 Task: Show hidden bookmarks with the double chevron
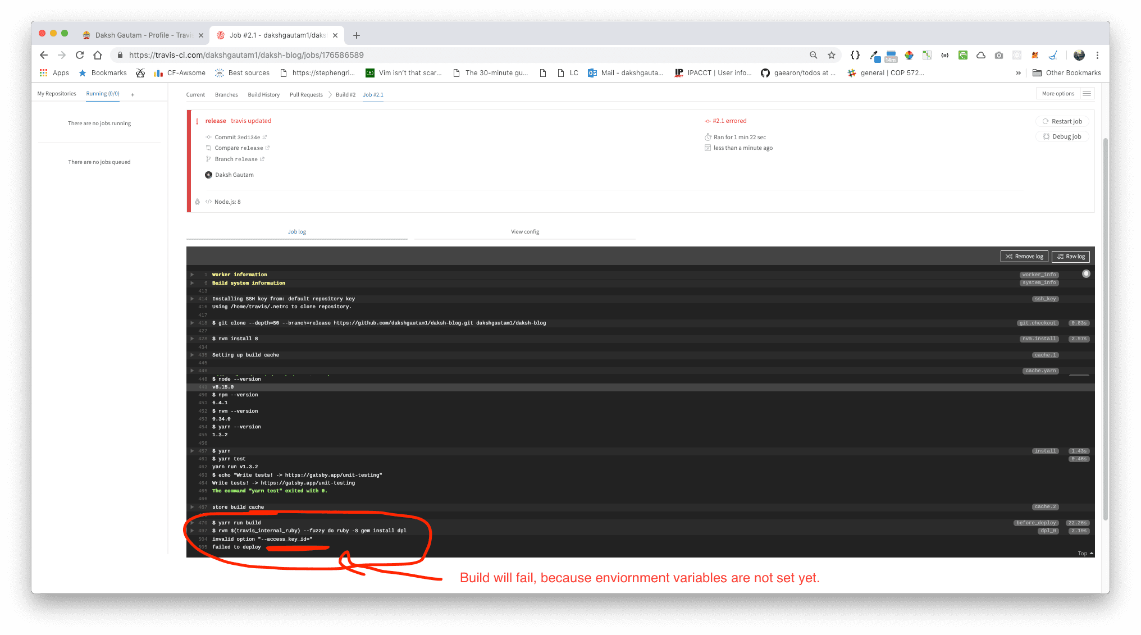click(x=1019, y=73)
